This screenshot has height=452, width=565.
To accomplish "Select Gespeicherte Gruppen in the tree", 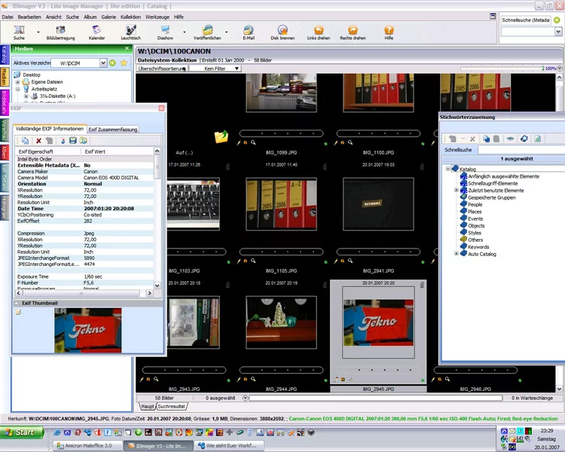I will (x=491, y=197).
